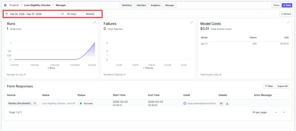The height and width of the screenshot is (131, 296).
Task: Toggle the sidebar panel icon
Action: pyautogui.click(x=5, y=5)
